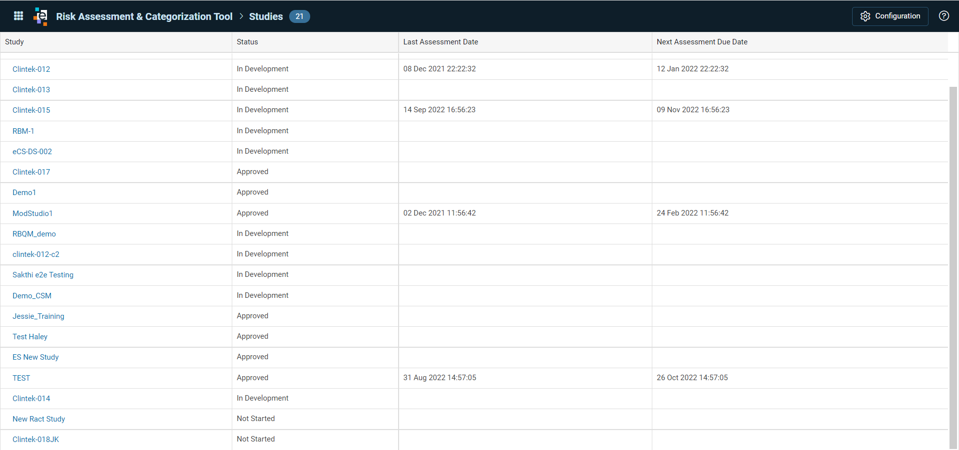Image resolution: width=959 pixels, height=450 pixels.
Task: Open the Clintek-012 study link
Action: (31, 69)
